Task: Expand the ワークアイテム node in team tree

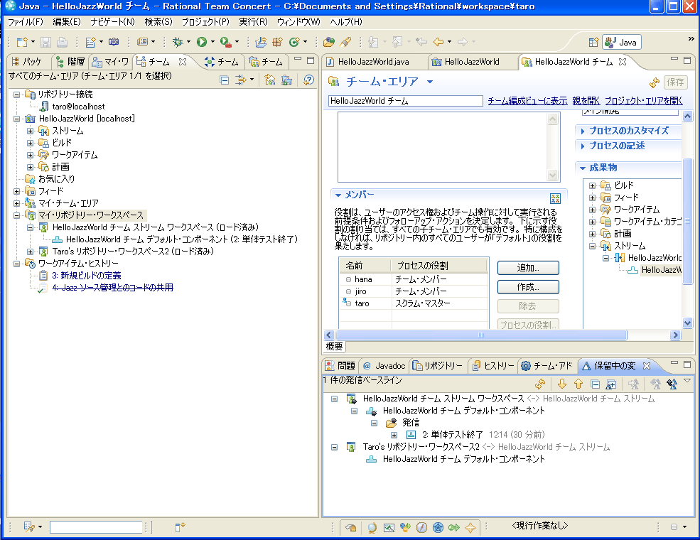Action: point(30,155)
